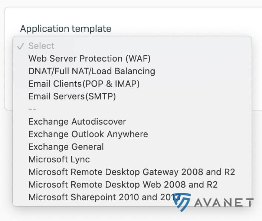Click '(WAF)' in the Web Server Protection entry
This screenshot has height=221, width=262.
click(x=138, y=59)
